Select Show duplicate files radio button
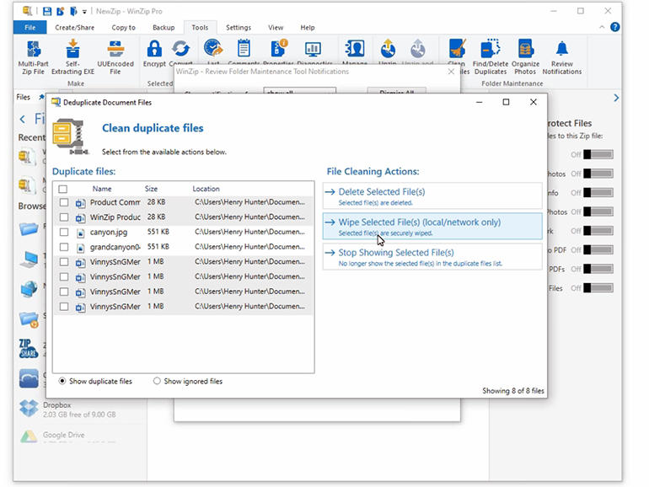 (x=62, y=381)
